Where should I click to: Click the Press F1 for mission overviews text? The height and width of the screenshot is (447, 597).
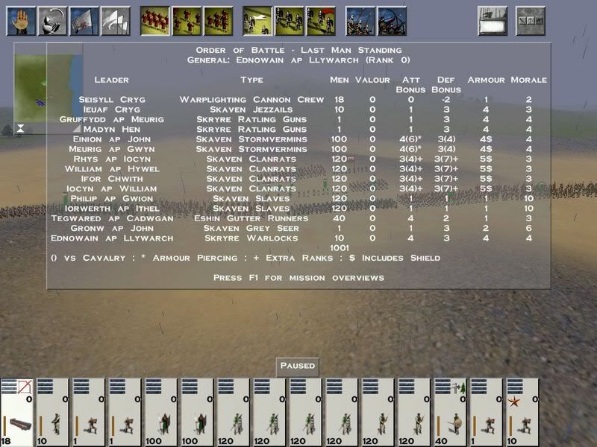tap(299, 278)
